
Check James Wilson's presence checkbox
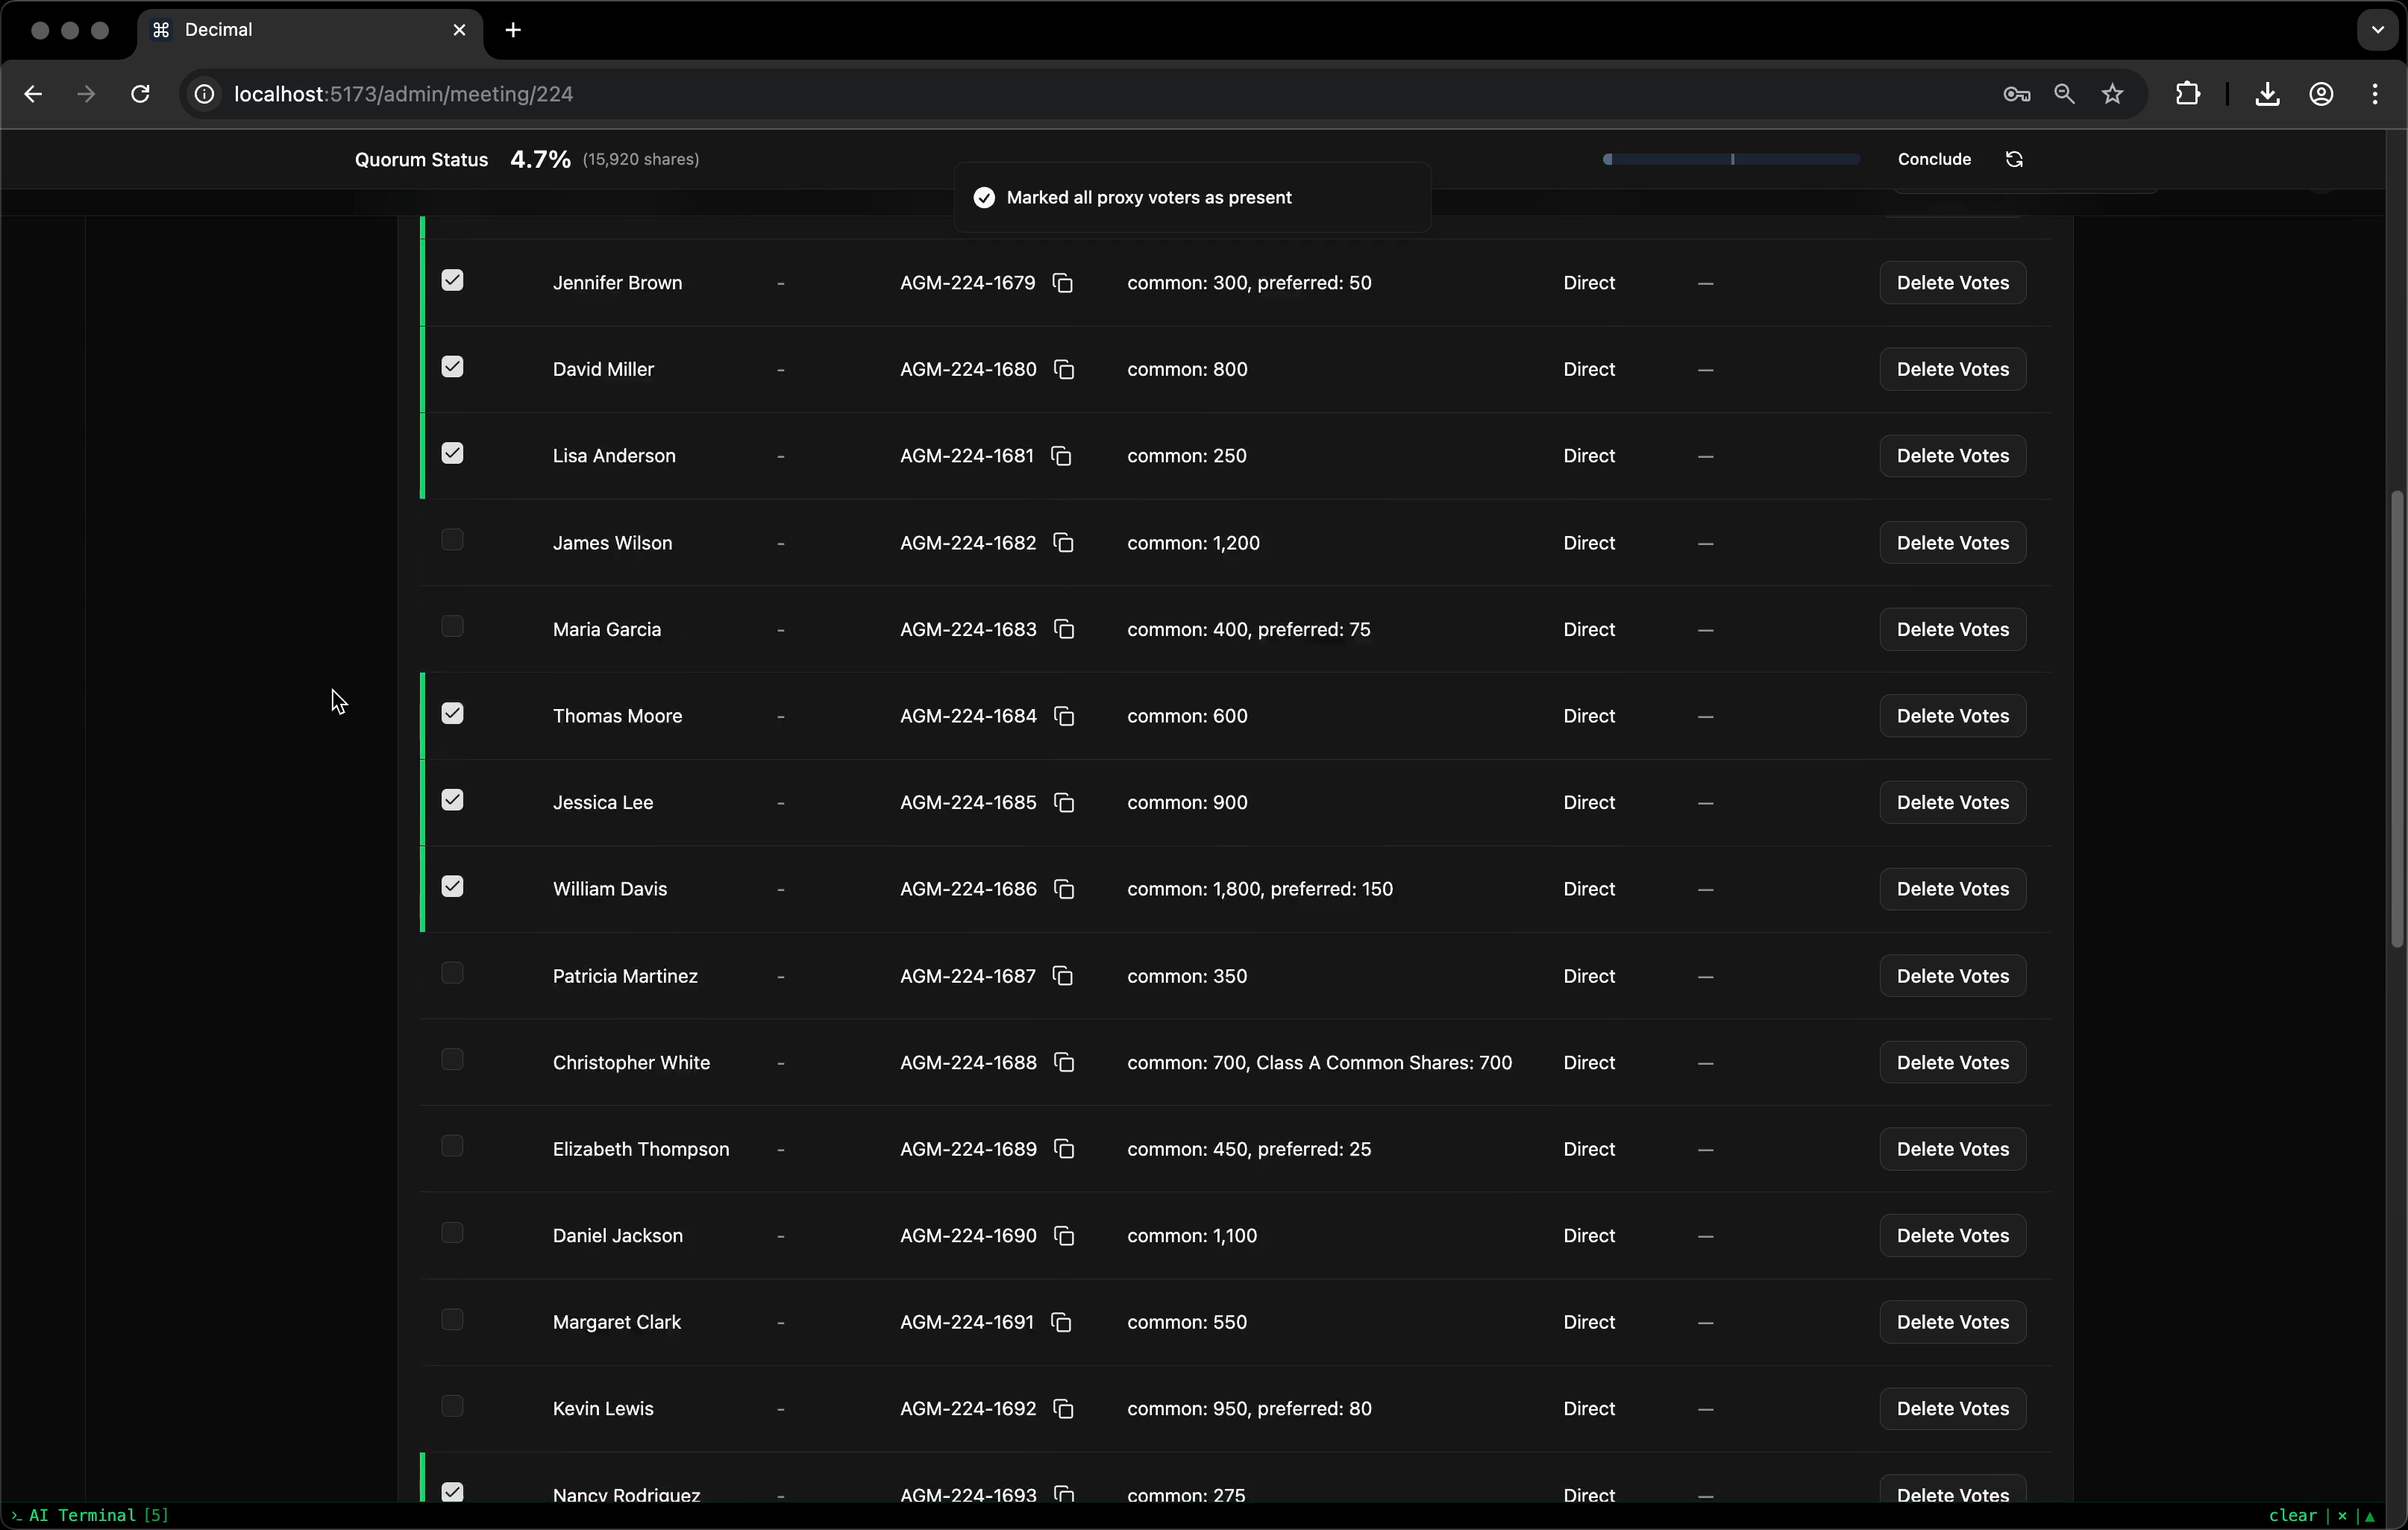coord(452,541)
